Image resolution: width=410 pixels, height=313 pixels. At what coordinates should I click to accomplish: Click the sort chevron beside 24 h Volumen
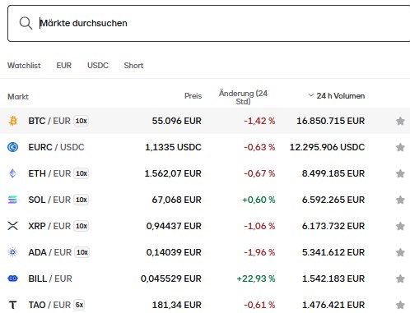click(x=311, y=95)
